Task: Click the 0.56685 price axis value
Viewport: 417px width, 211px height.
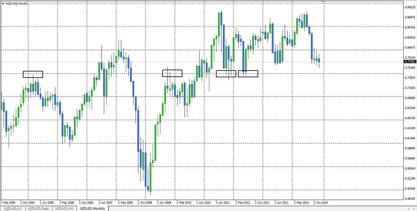Action: pos(411,158)
